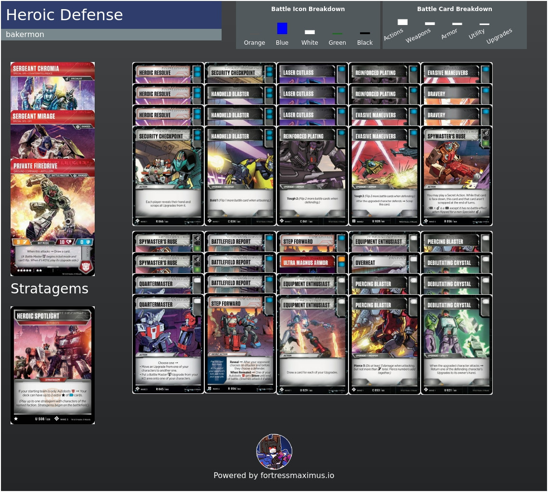The image size is (548, 492).
Task: Click the orange battle icon on Ultra Magnus Armor
Action: point(341,260)
